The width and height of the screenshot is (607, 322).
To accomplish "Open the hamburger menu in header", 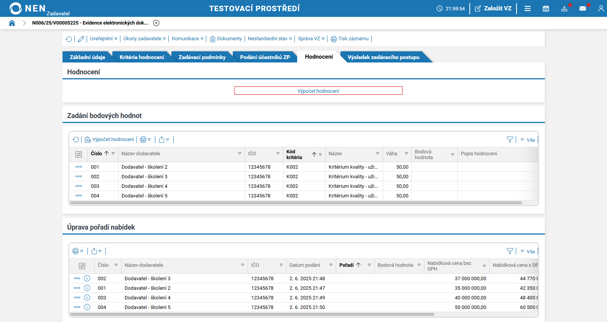I will pyautogui.click(x=528, y=8).
